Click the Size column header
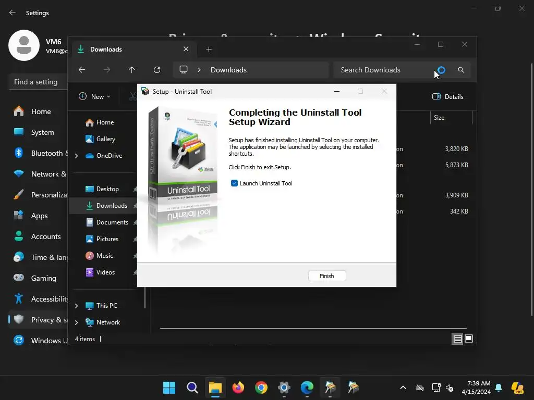The height and width of the screenshot is (400, 534). pos(451,118)
